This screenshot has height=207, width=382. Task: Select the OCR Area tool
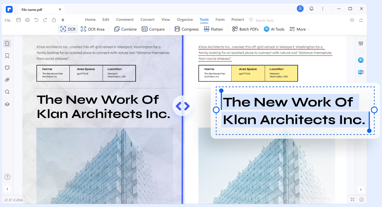(x=93, y=29)
